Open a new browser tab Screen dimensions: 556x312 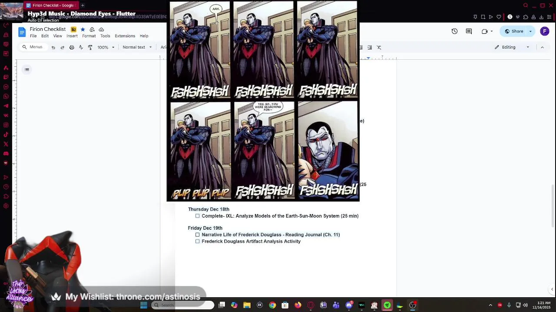(83, 5)
